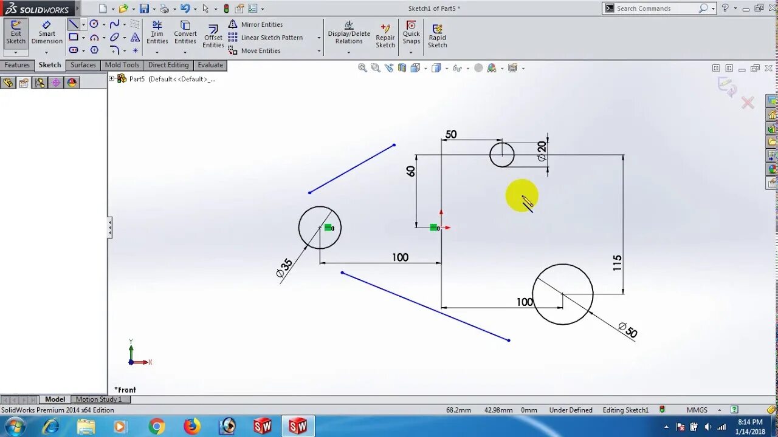Toggle Rapid Sketch mode
The height and width of the screenshot is (437, 778).
(x=437, y=33)
